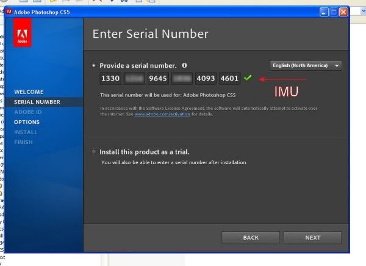
Task: Go to the Welcome step in sidebar
Action: tap(29, 92)
